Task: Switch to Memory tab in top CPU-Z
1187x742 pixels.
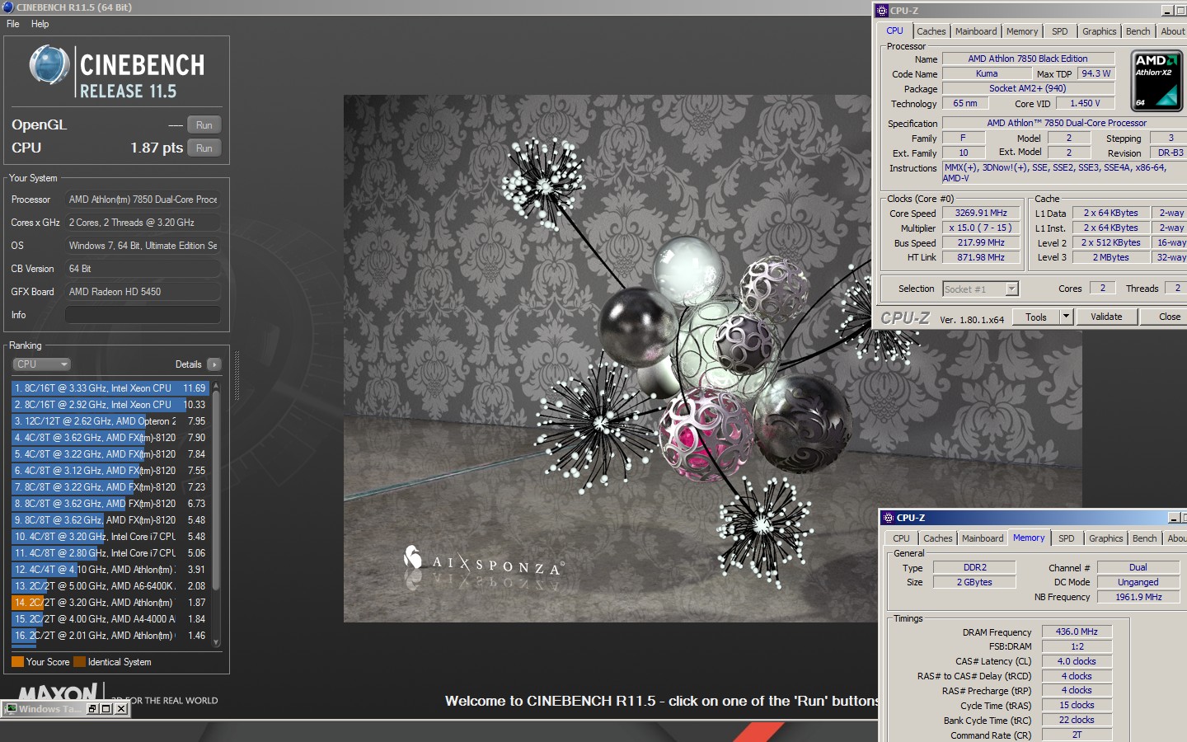Action: pyautogui.click(x=1022, y=31)
